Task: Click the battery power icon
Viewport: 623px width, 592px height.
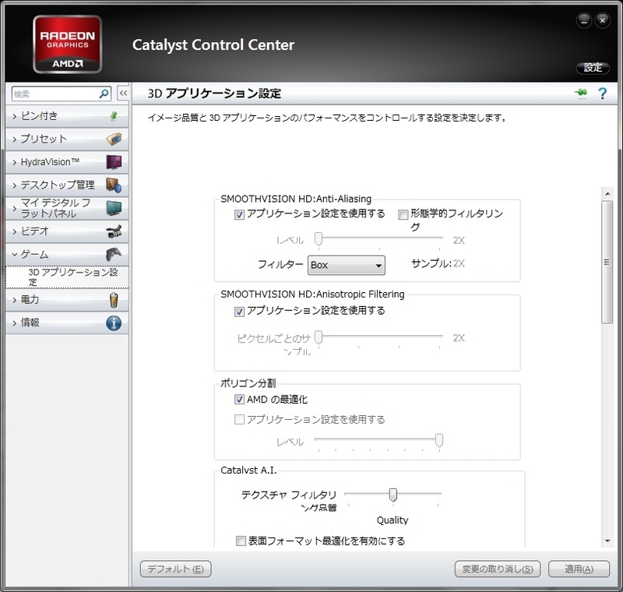Action: [114, 300]
